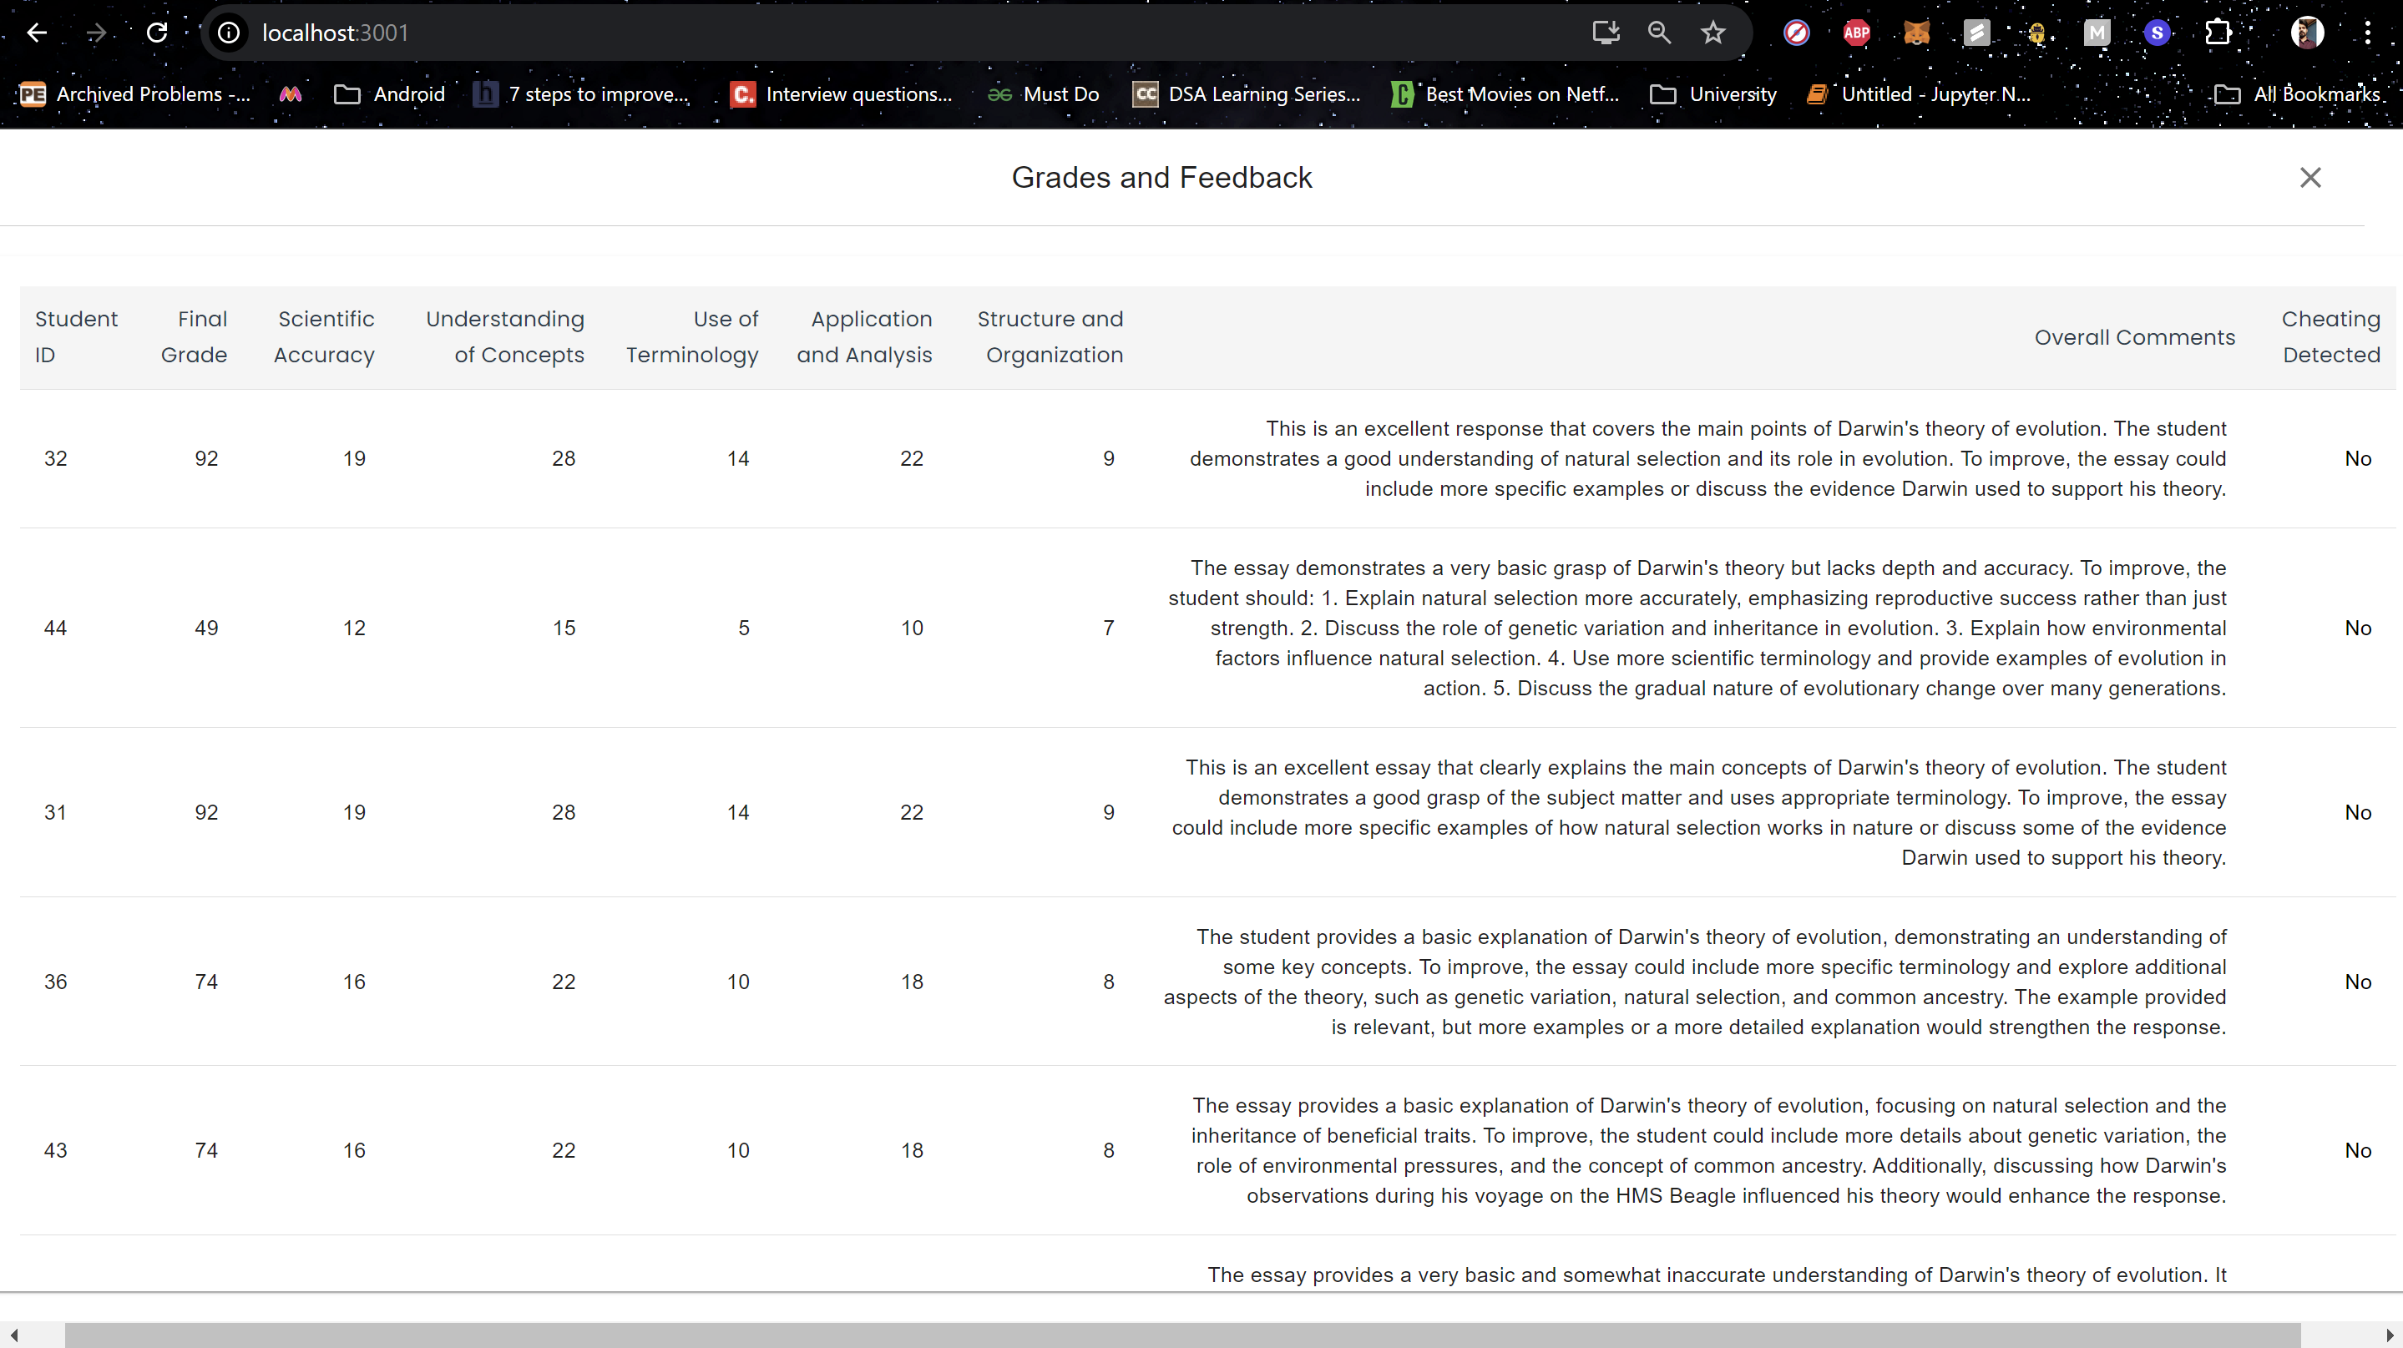The width and height of the screenshot is (2403, 1348).
Task: Open the Extensions puzzle piece menu
Action: pyautogui.click(x=2218, y=33)
